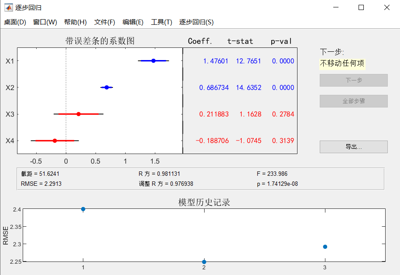Open the 工具(T) menu
The image size is (400, 275).
click(x=161, y=22)
